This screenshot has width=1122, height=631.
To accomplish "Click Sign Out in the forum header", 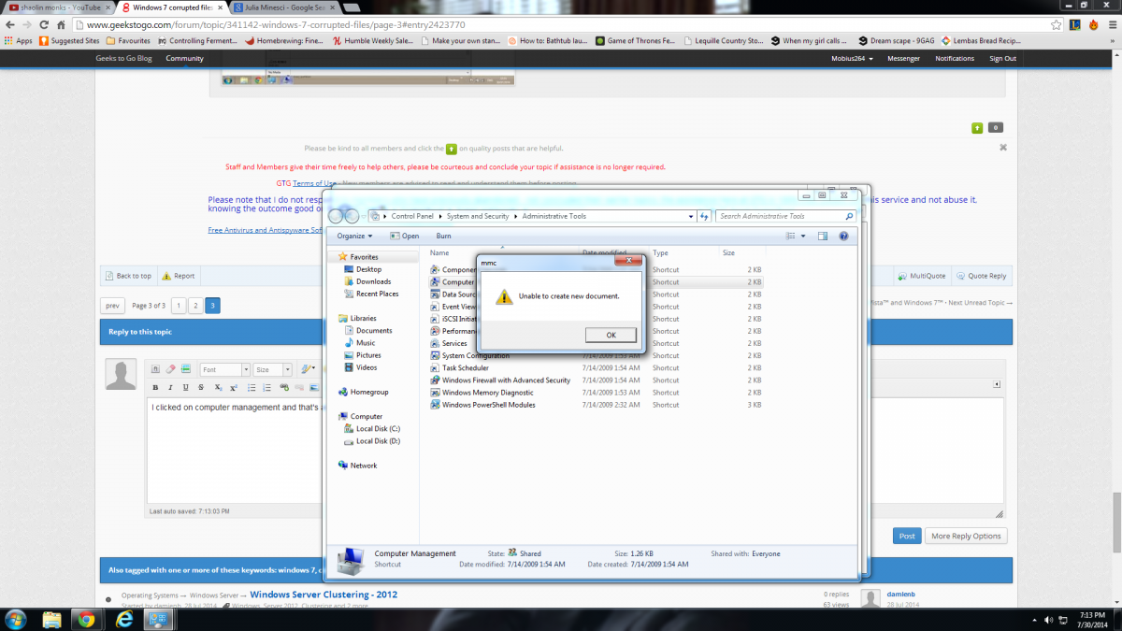I will pos(1002,58).
